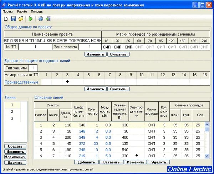Click the Шифр потребителя column header
214x174 pixels.
pos(79,111)
